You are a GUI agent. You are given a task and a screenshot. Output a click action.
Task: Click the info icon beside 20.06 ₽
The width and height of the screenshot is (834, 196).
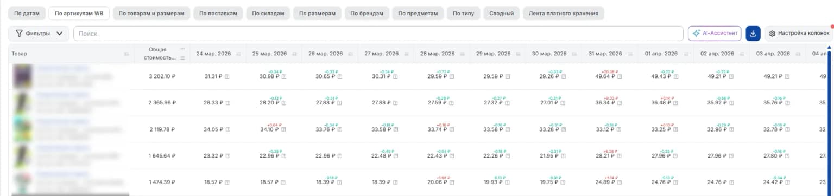point(451,182)
